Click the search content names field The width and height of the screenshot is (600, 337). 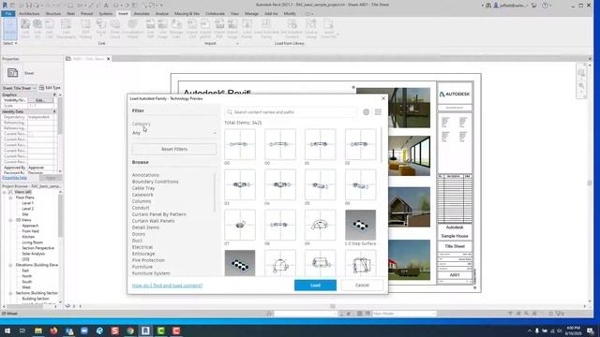(x=291, y=112)
